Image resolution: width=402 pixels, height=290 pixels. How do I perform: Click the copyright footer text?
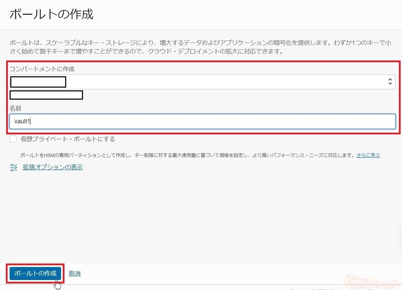point(343,289)
